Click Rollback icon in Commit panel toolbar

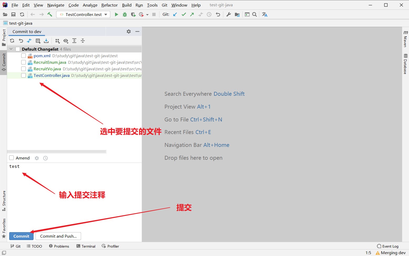(x=21, y=41)
